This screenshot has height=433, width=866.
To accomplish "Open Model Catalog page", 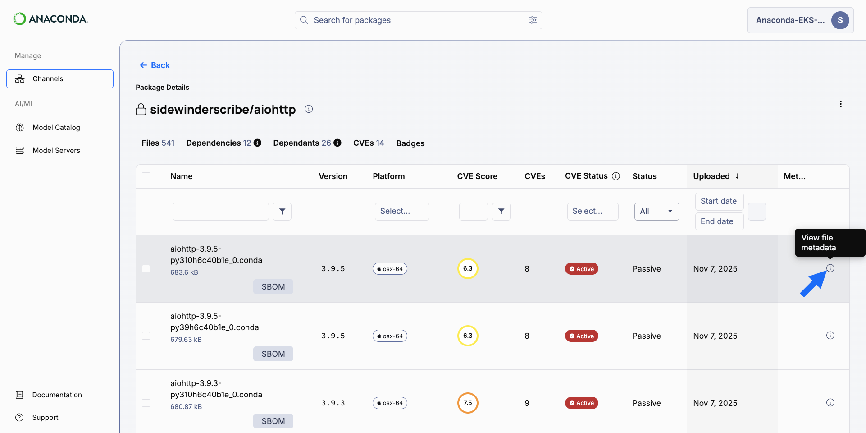I will pyautogui.click(x=56, y=128).
